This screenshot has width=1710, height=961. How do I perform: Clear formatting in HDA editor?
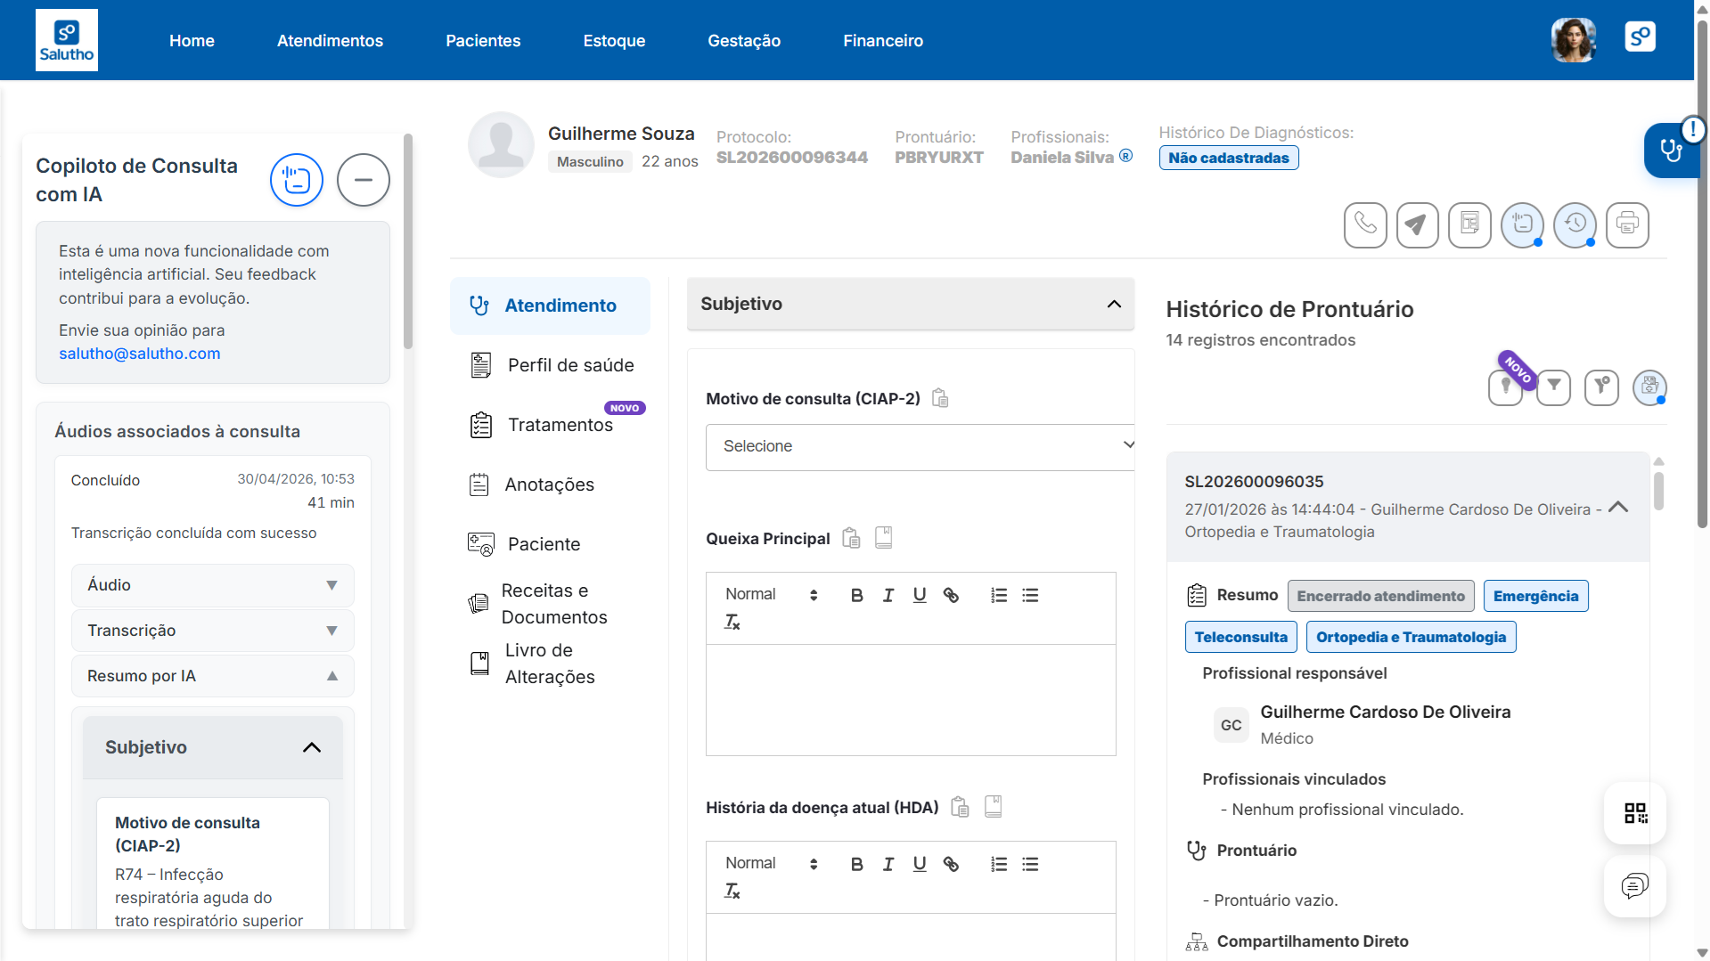point(732,891)
